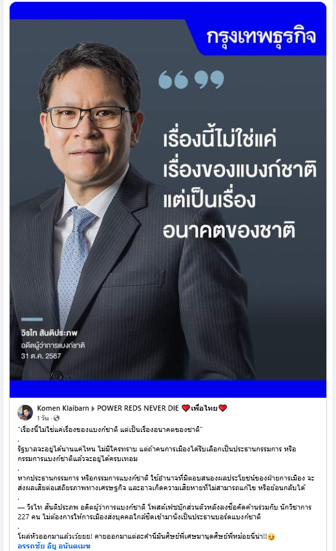The image size is (336, 551).
Task: Click the red heart after เพื่อไทย
Action: coord(222,408)
